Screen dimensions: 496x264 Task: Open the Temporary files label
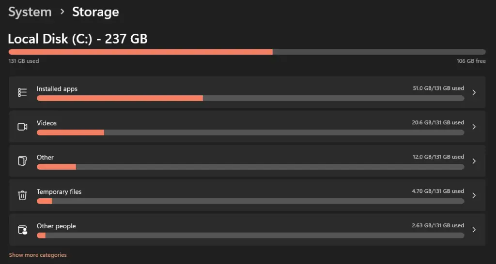(x=59, y=191)
